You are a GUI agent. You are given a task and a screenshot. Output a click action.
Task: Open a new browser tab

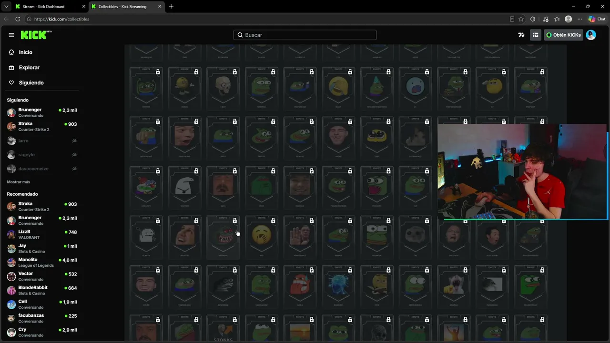click(171, 6)
